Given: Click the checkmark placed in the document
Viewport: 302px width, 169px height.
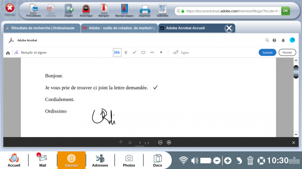Looking at the screenshot, I should point(156,88).
